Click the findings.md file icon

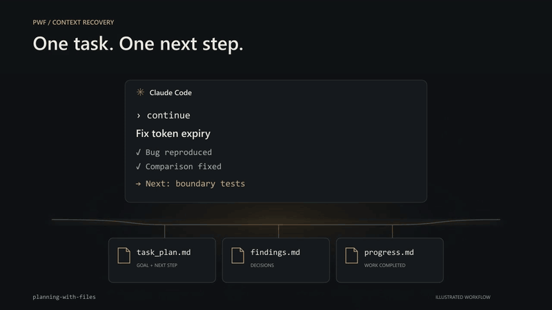(237, 256)
